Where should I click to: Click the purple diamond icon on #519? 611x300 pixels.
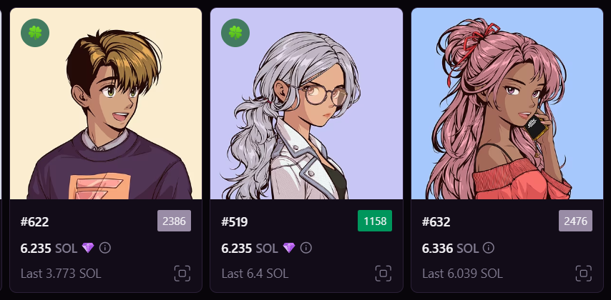(289, 247)
